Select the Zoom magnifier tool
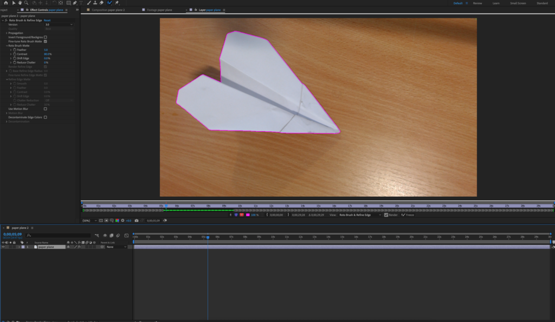The width and height of the screenshot is (555, 322). tap(27, 3)
